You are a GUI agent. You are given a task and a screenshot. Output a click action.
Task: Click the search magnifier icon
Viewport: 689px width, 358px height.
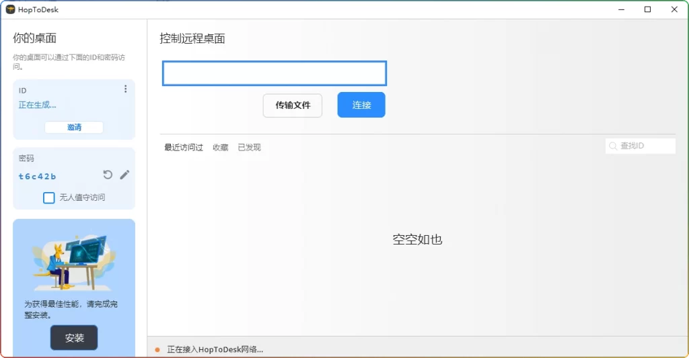613,146
